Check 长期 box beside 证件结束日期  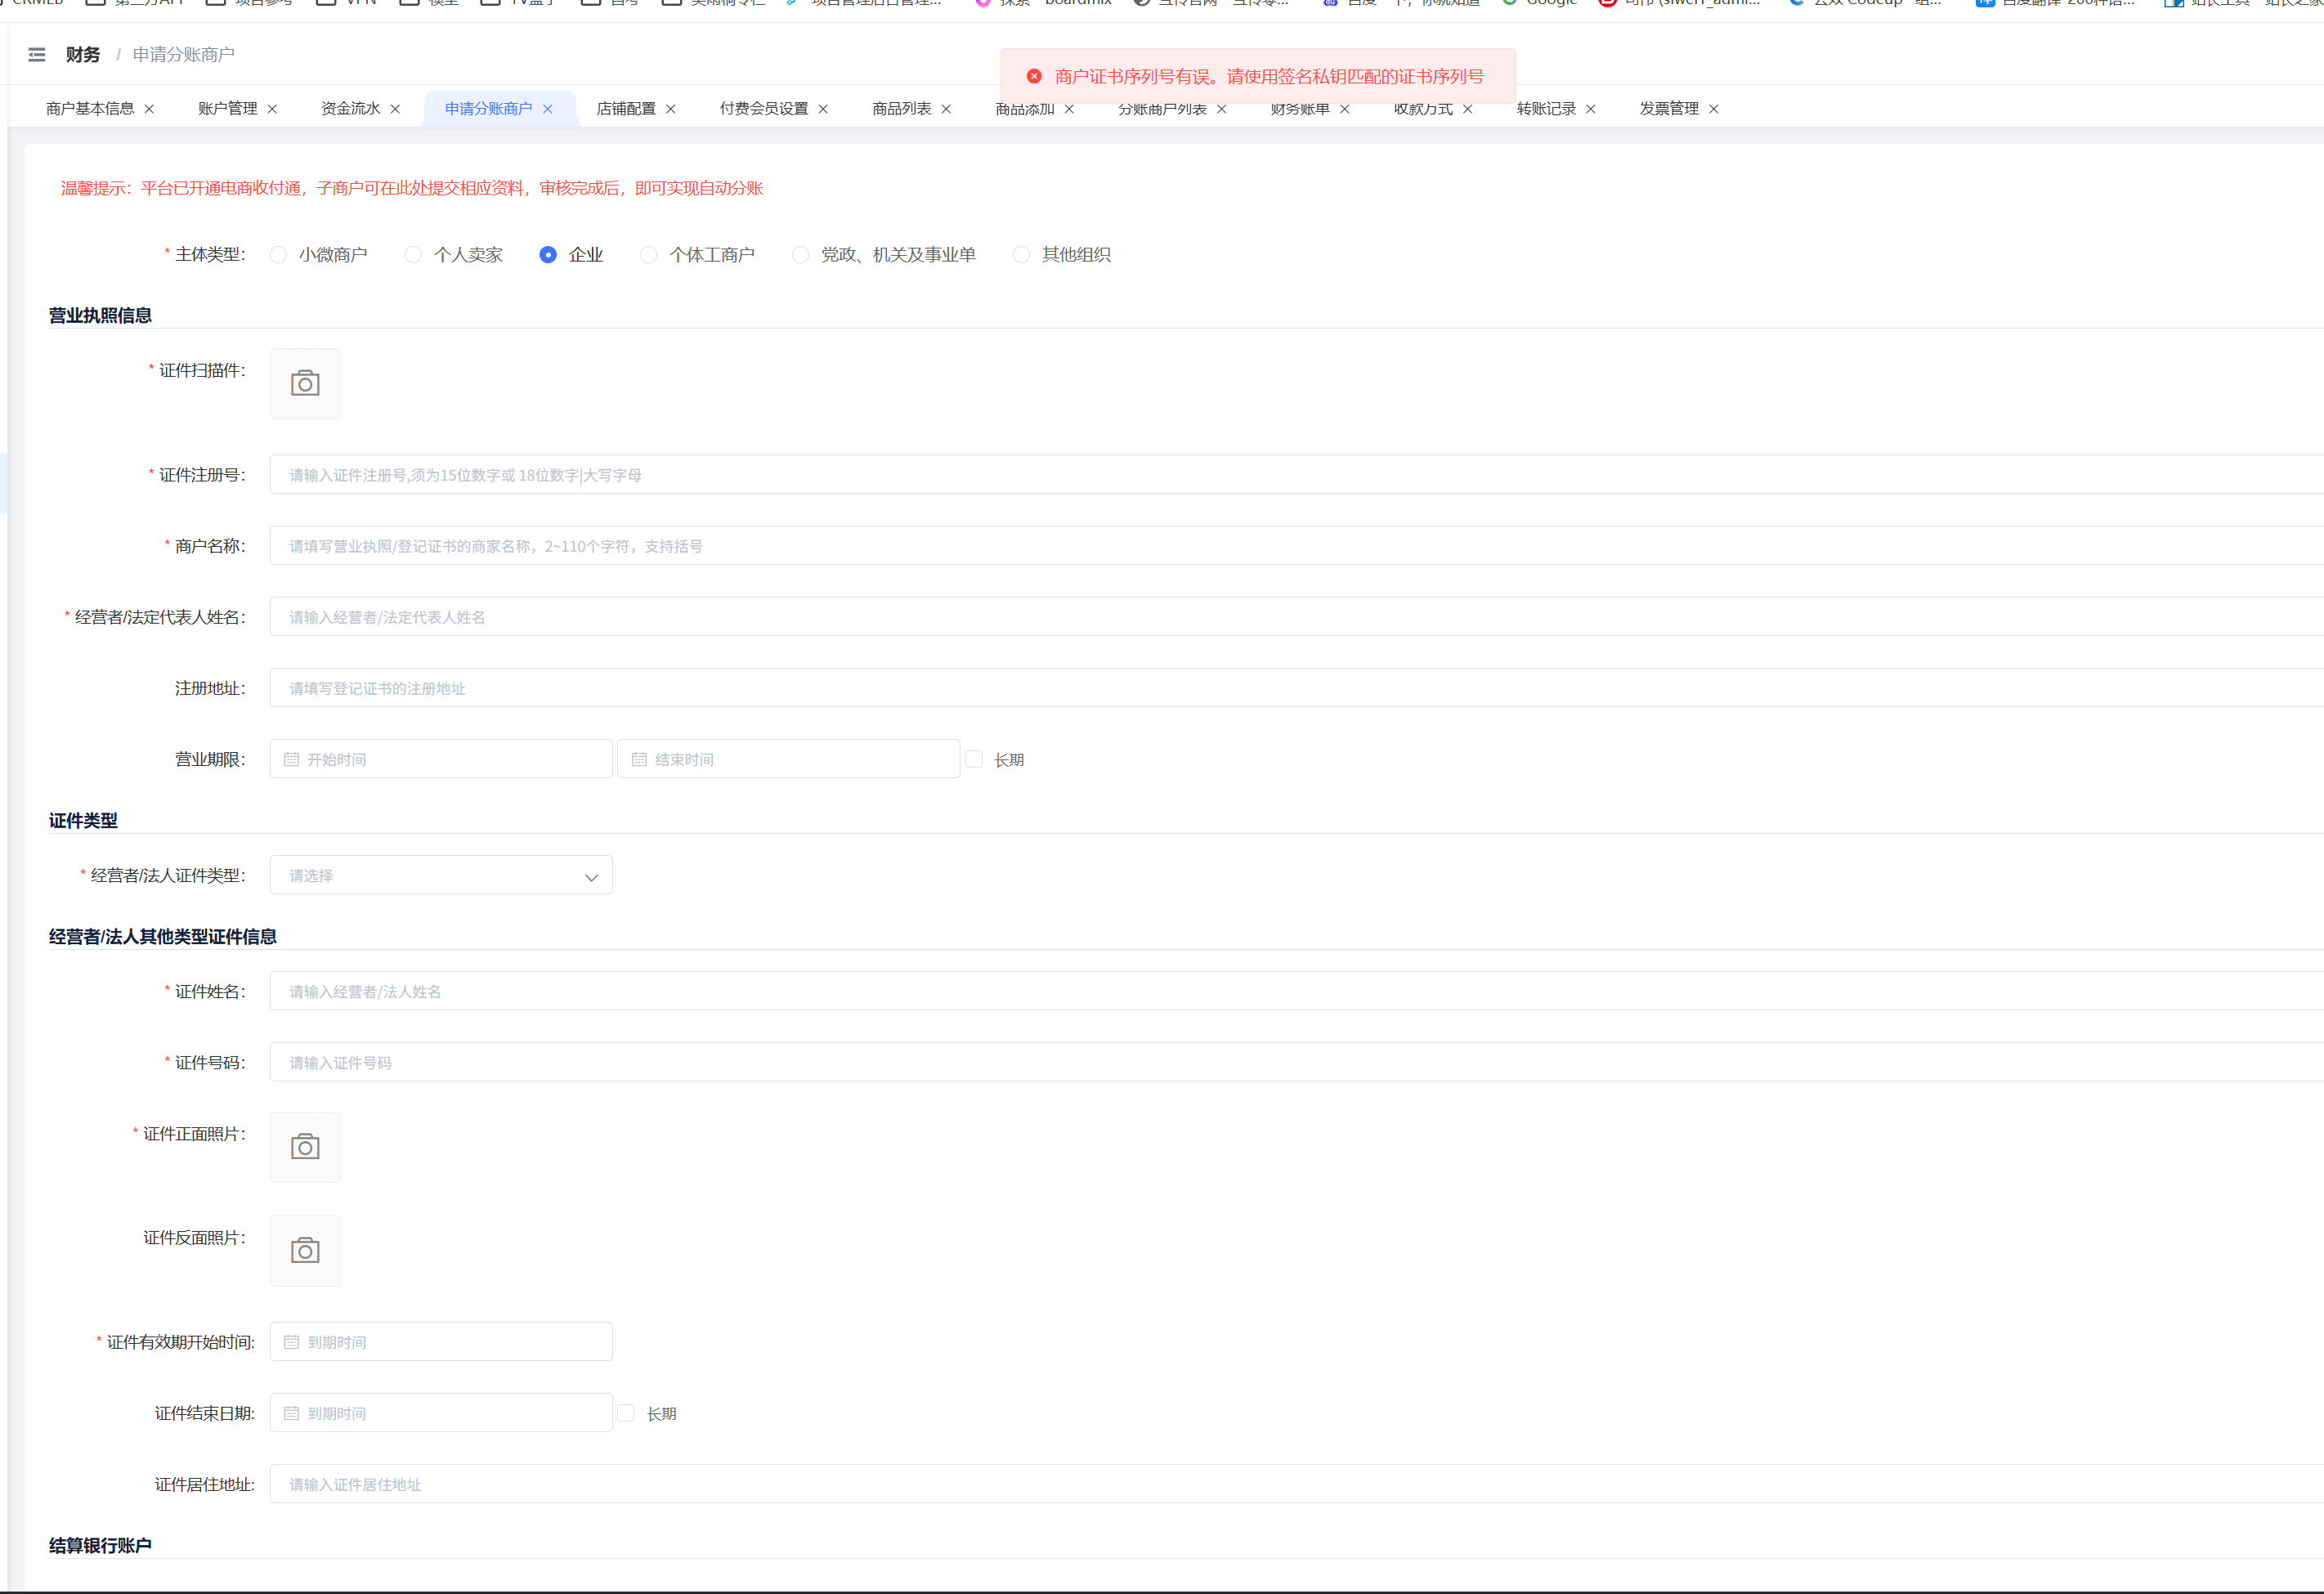tap(626, 1413)
